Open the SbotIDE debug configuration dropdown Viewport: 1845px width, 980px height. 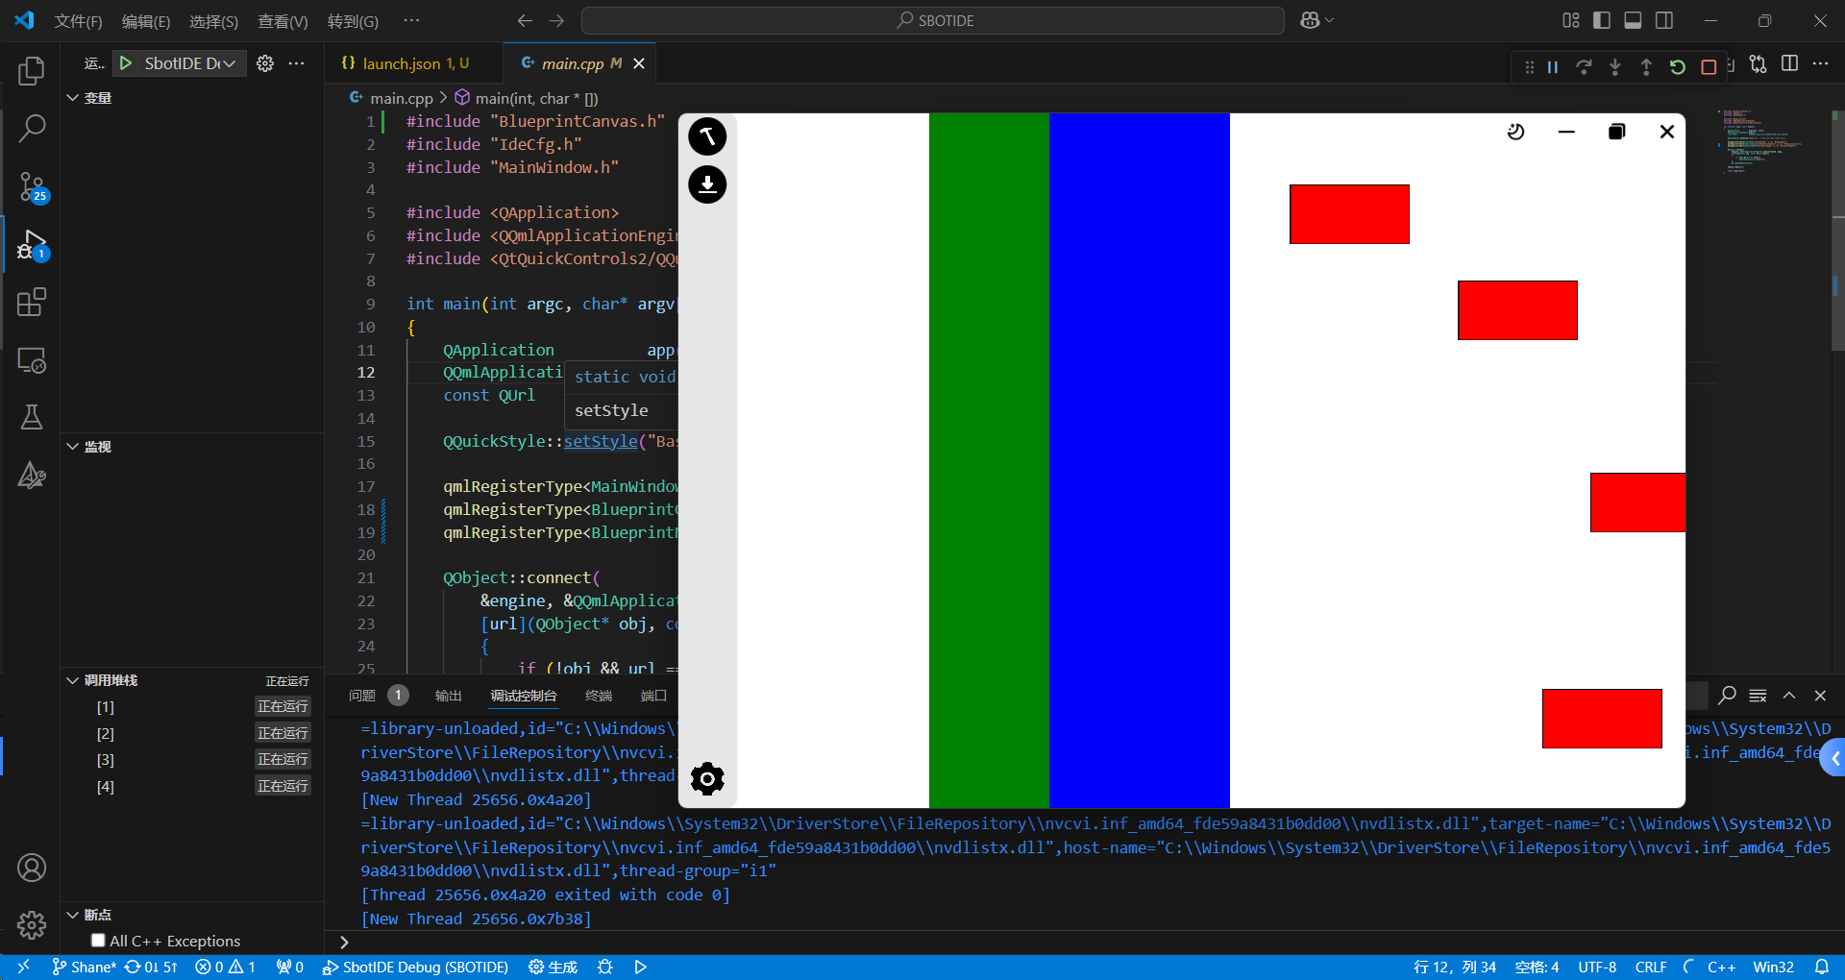[x=189, y=63]
